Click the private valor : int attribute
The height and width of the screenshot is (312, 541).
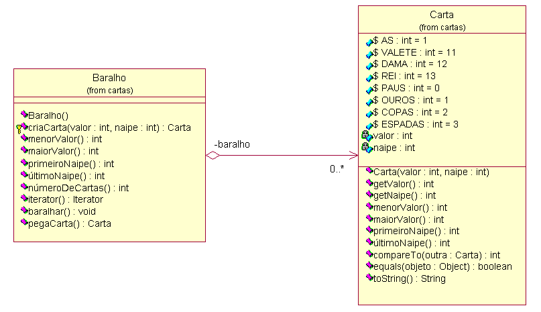393,136
